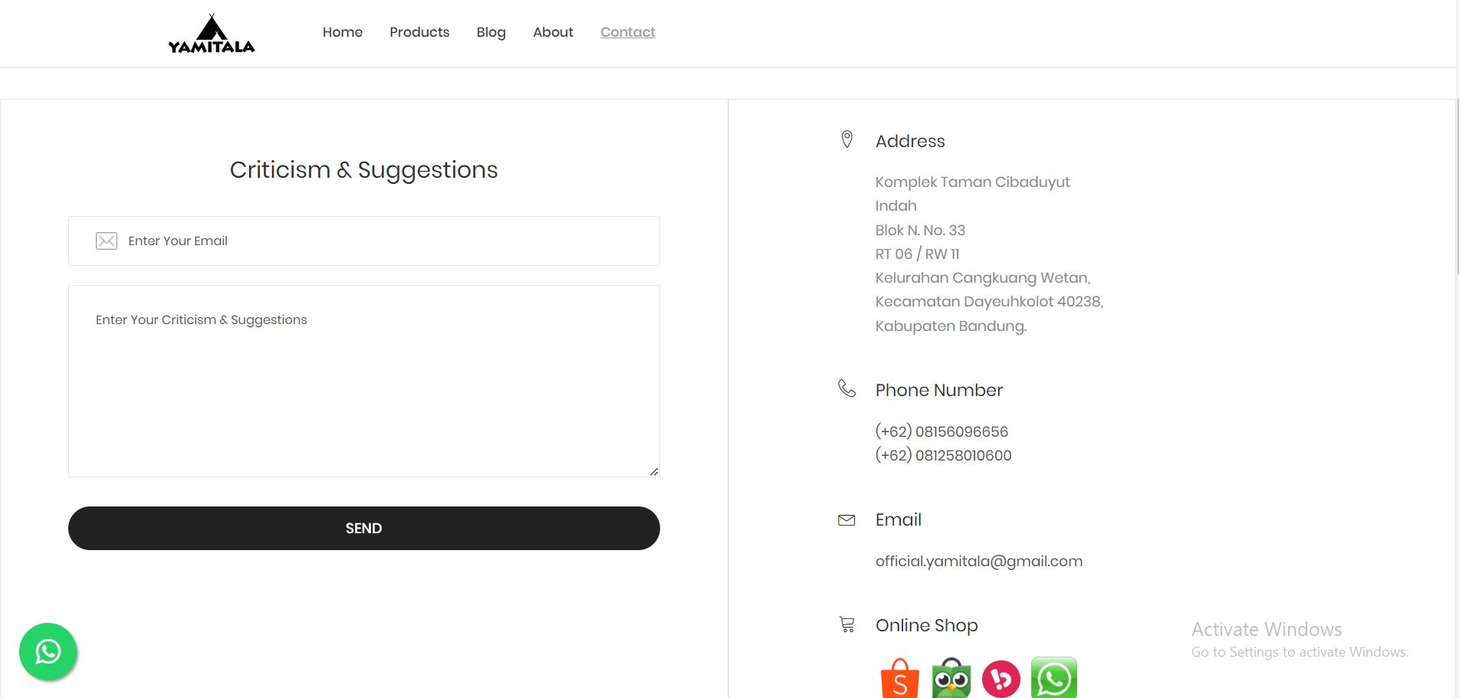Screen dimensions: 1459x698
Task: Click the official.yamitala@gmail.com email address
Action: click(978, 561)
